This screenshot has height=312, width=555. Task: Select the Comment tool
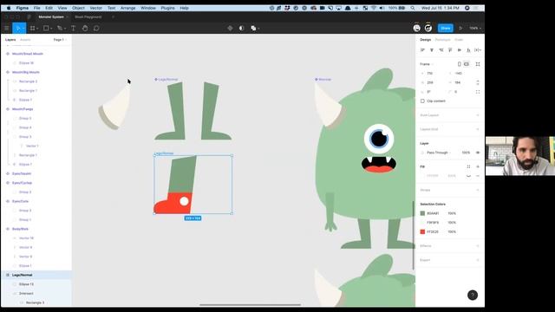96,29
